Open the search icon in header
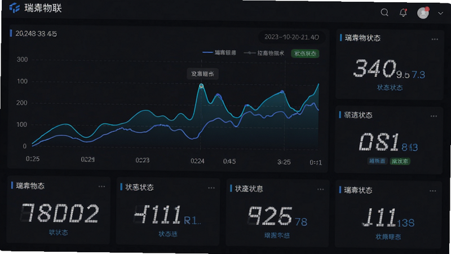The image size is (451, 254). point(384,12)
